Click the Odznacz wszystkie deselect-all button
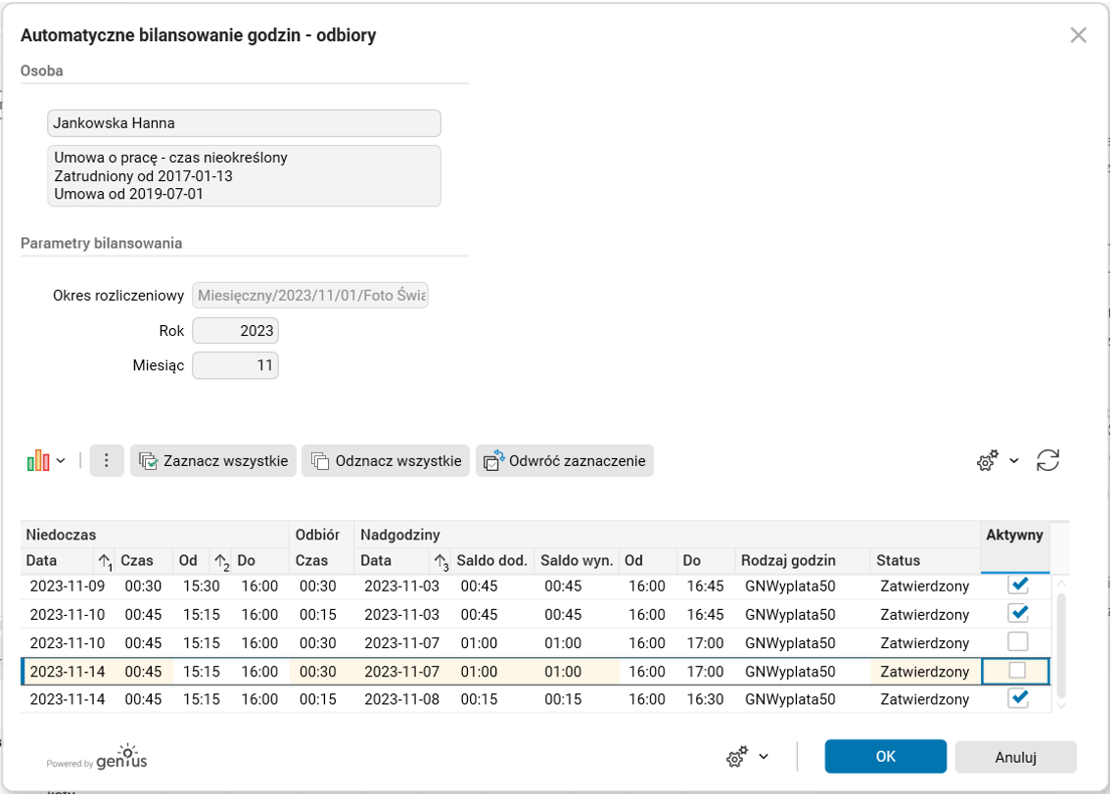The image size is (1115, 798). coord(386,460)
